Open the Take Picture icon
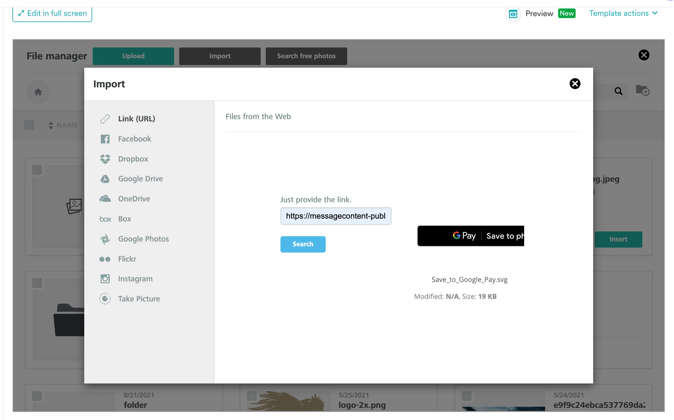 tap(105, 299)
